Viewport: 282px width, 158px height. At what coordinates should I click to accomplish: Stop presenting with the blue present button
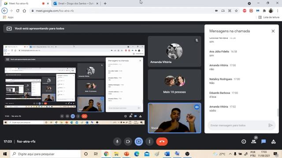139,141
